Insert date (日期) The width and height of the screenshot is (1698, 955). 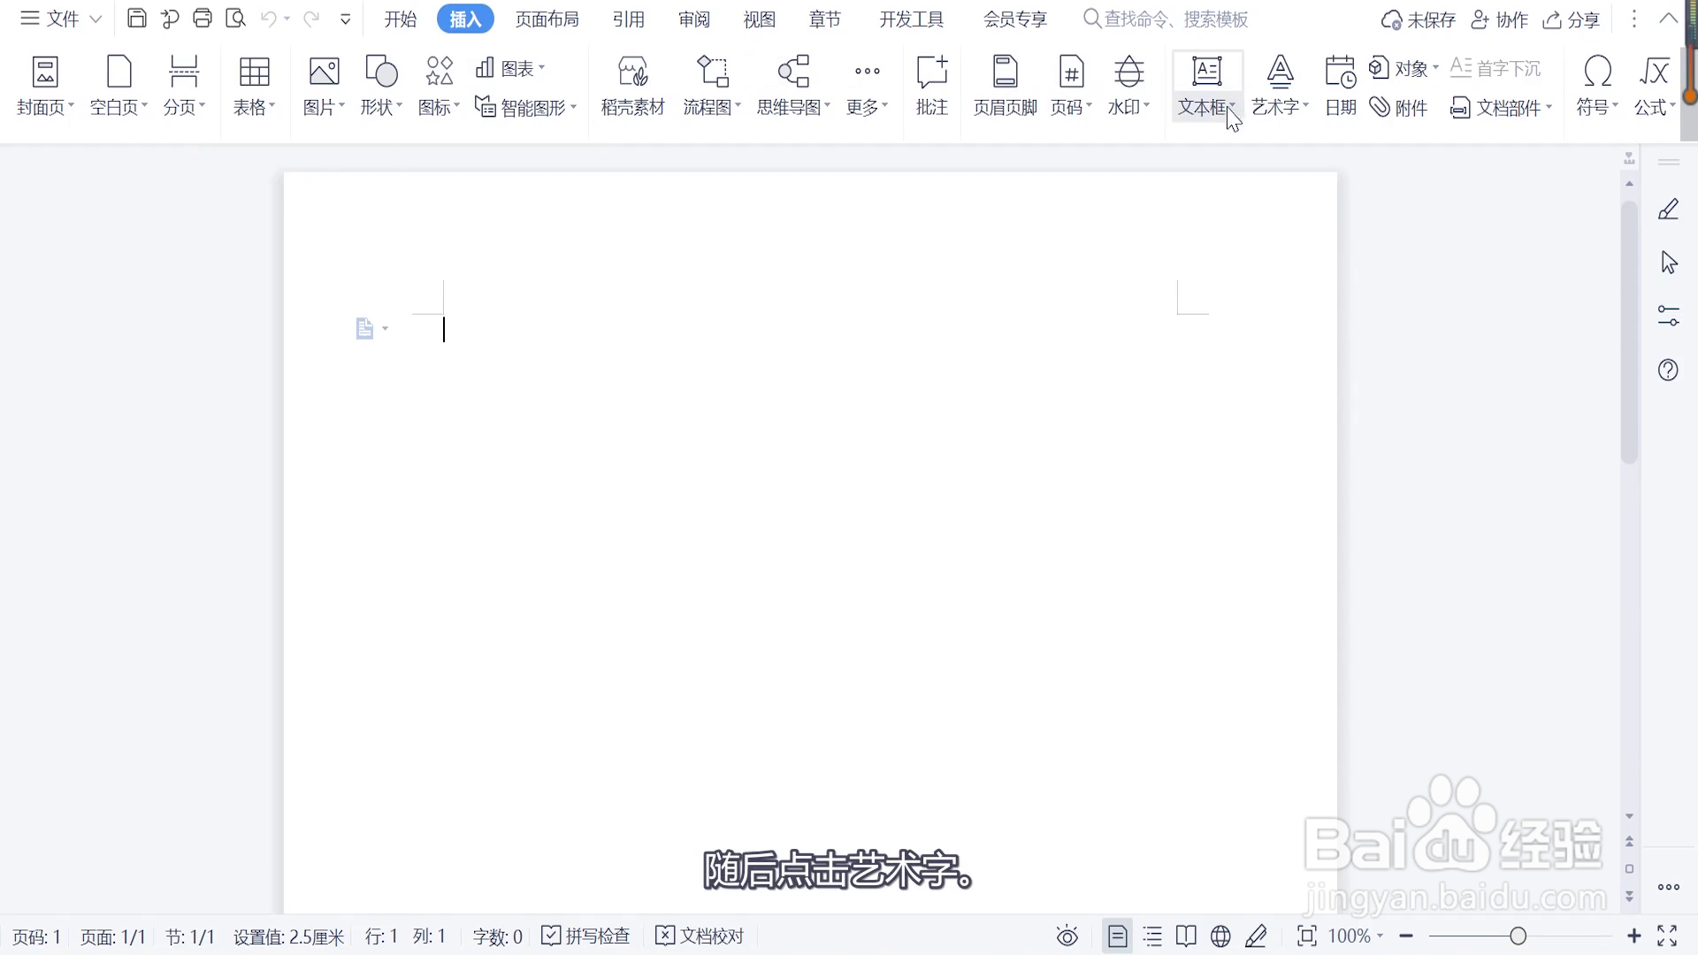pos(1341,87)
